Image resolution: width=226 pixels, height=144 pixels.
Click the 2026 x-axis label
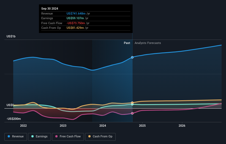(x=182, y=126)
